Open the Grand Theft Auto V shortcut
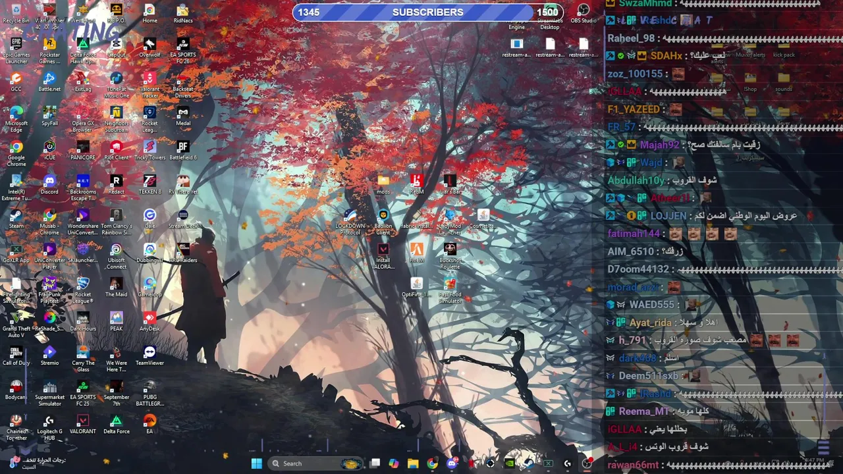Image resolution: width=843 pixels, height=474 pixels. (x=16, y=325)
